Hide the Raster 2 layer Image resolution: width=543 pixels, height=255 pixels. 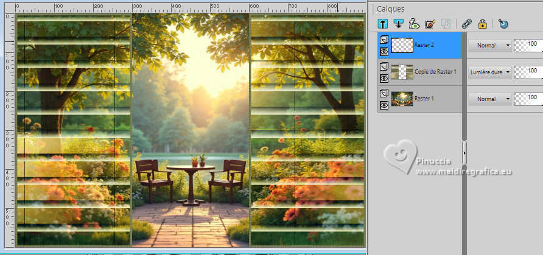click(x=384, y=52)
